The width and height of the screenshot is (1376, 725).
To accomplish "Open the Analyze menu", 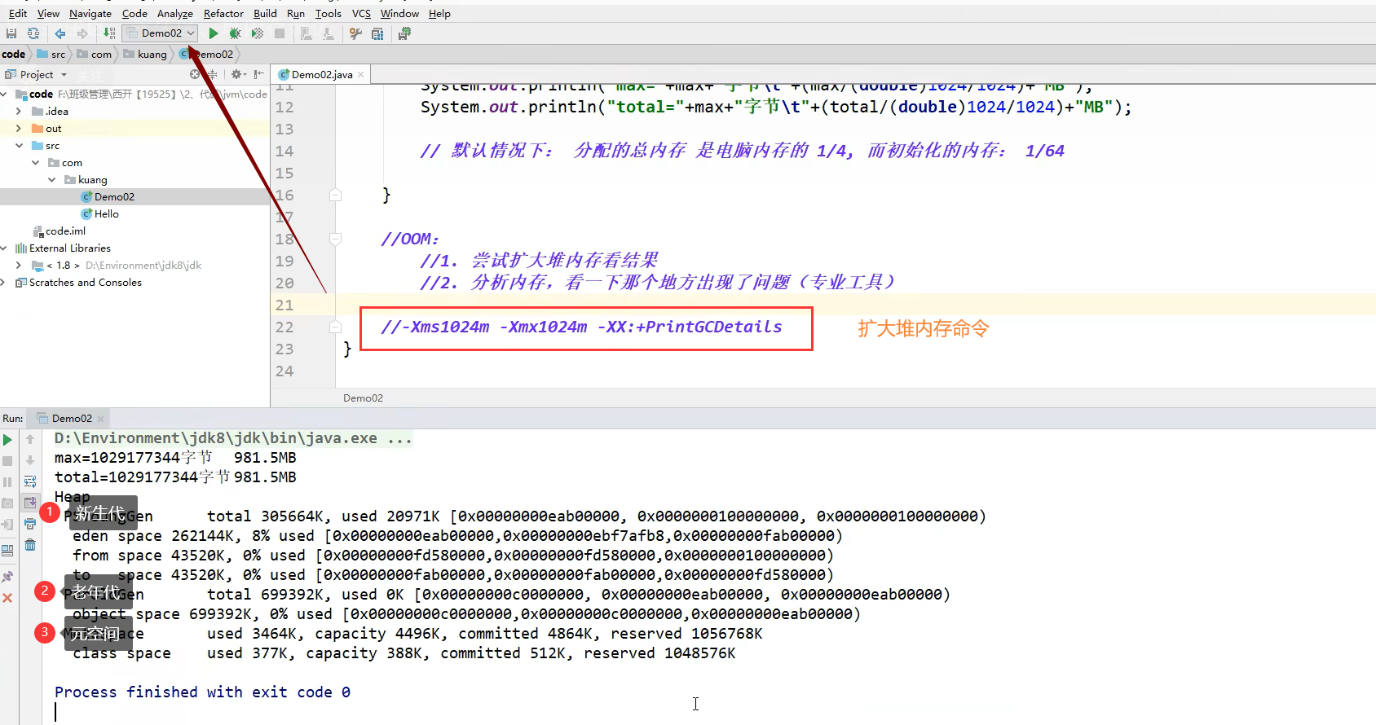I will pos(175,13).
